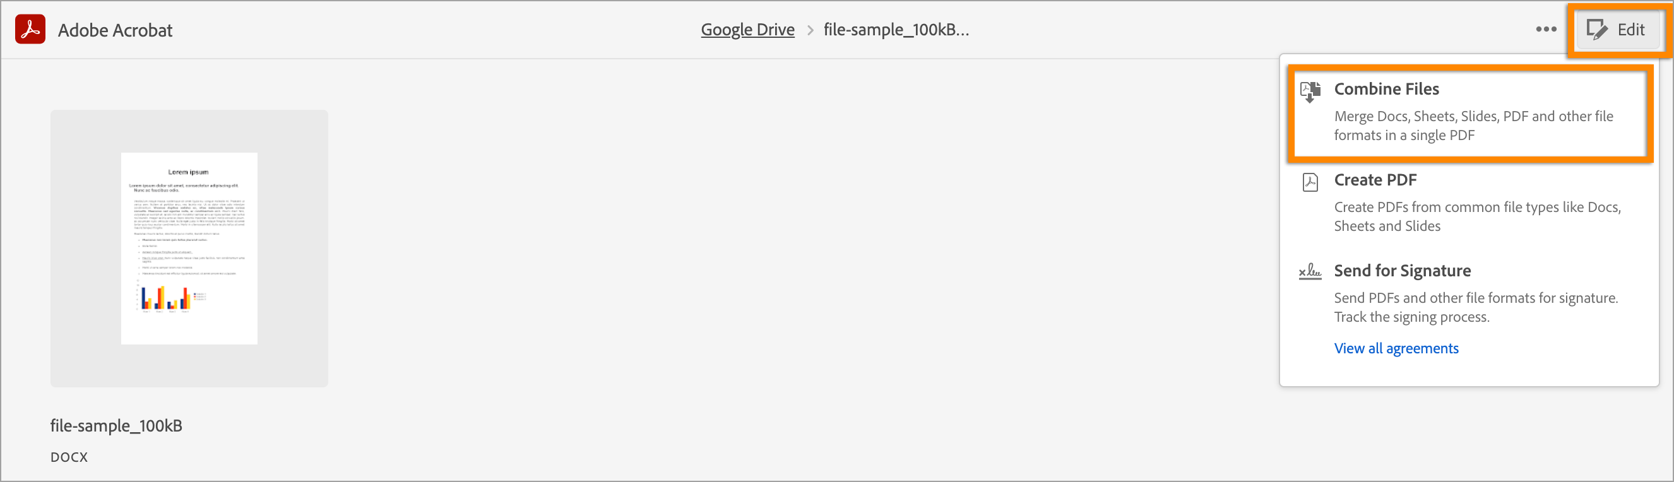Click the red Adobe Acrobat logo icon

point(30,29)
